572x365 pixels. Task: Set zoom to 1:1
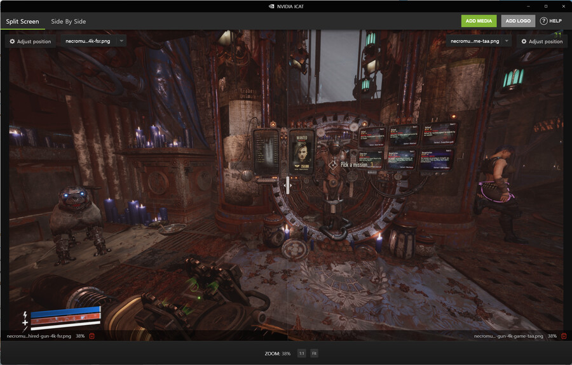click(301, 354)
